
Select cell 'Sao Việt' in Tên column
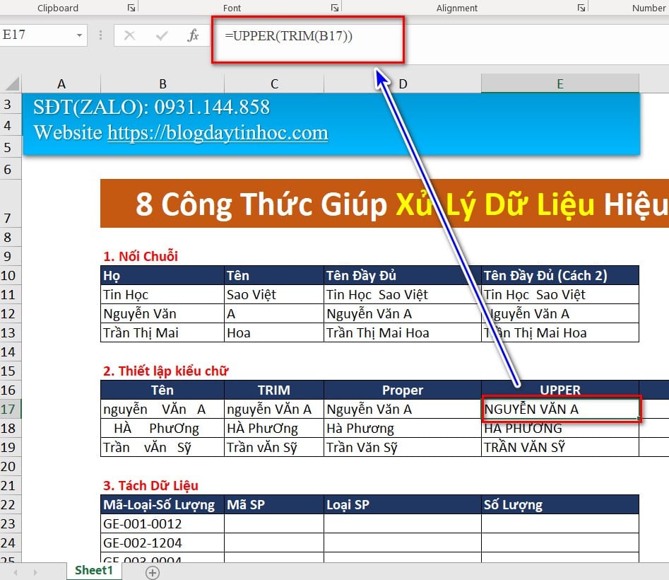[x=274, y=295]
